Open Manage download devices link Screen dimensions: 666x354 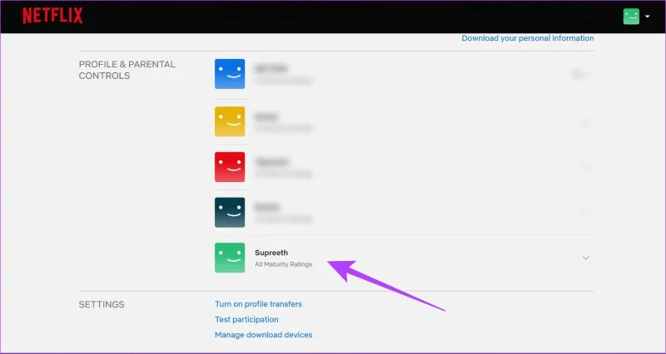263,335
